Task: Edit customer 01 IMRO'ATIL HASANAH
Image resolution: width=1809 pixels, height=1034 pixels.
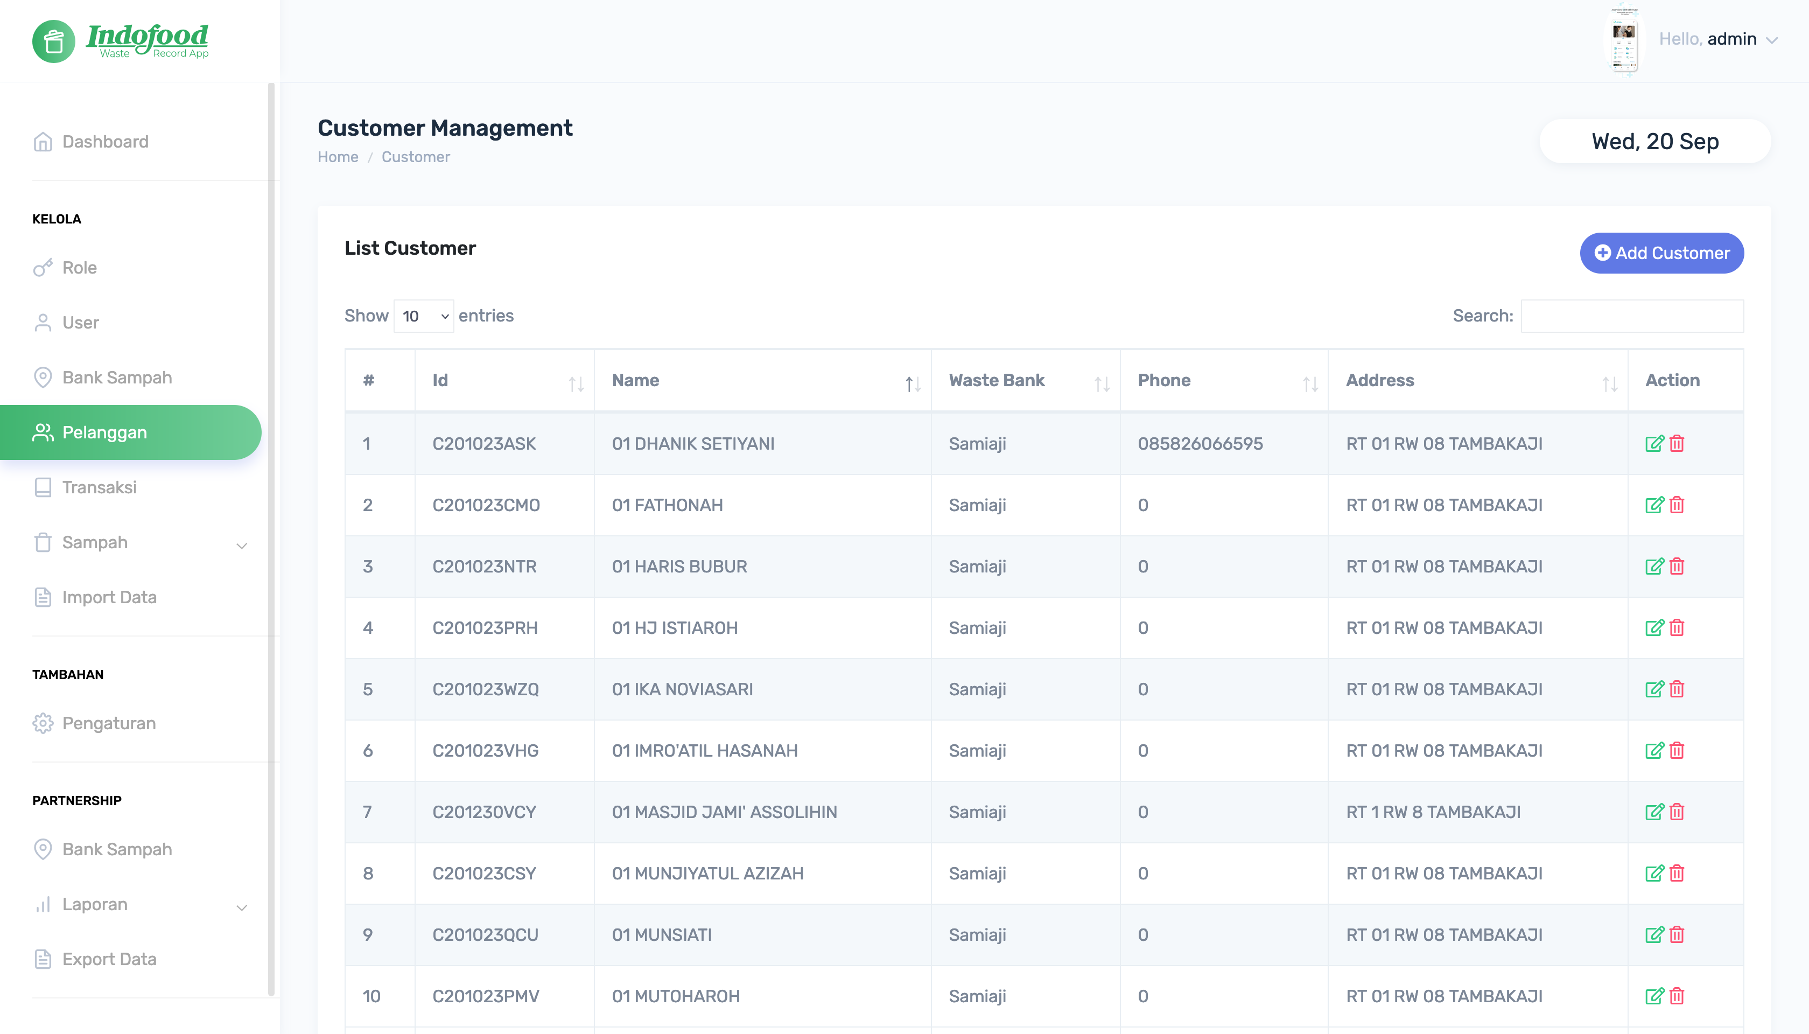Action: pos(1654,751)
